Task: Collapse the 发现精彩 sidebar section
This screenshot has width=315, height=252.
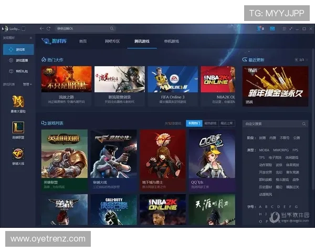Action: (x=30, y=38)
